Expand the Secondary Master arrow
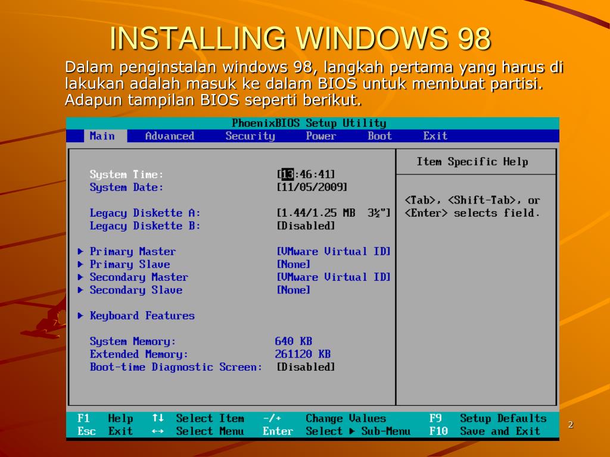Viewport: 610px width, 457px height. pos(80,277)
